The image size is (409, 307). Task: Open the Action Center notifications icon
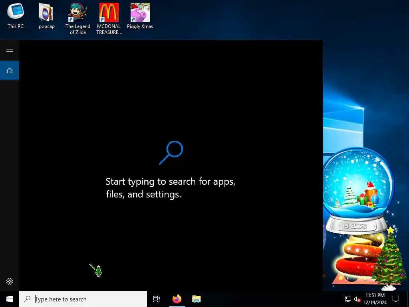tap(396, 299)
